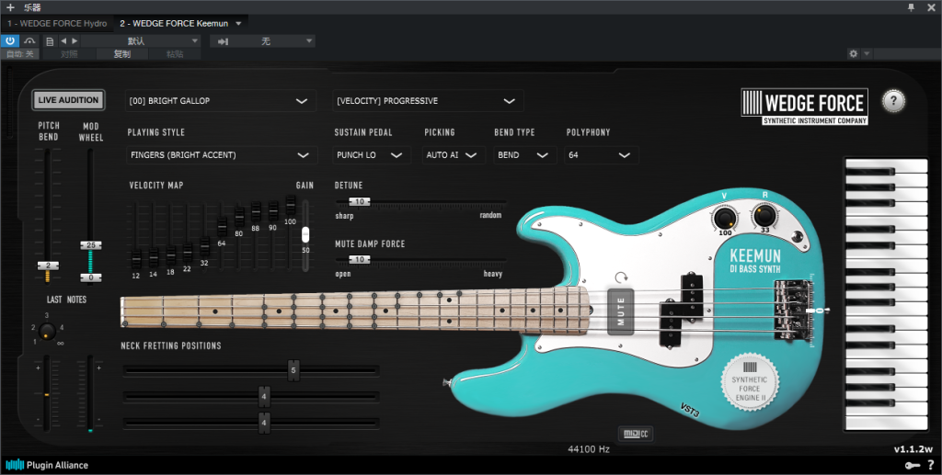Click the bridge position marker showing 0

817,311
